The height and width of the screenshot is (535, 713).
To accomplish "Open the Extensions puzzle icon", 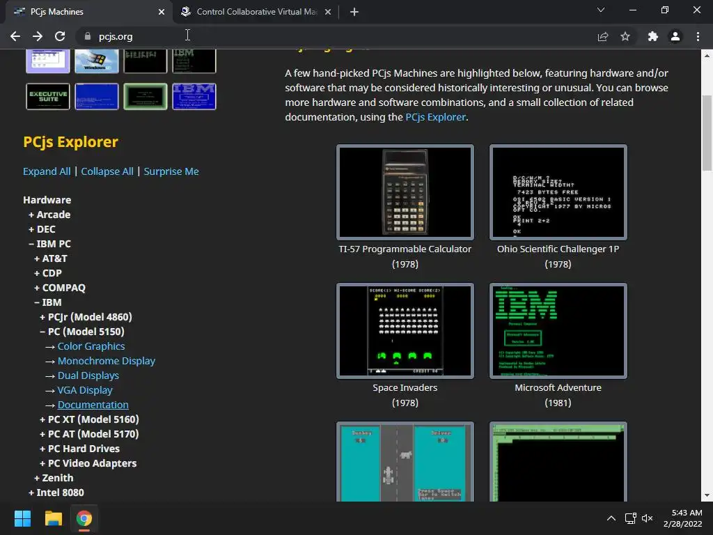I will 653,36.
